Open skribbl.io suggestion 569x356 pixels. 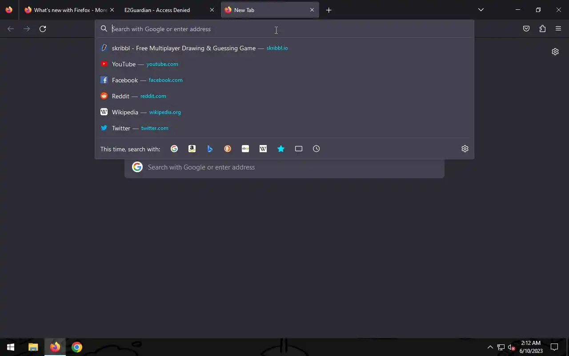284,48
